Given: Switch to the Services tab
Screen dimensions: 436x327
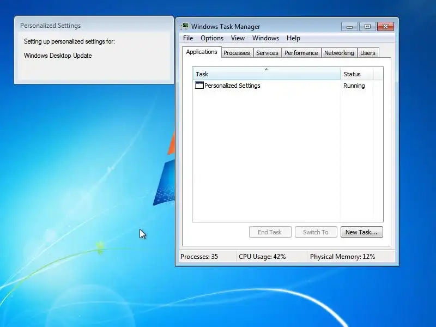Looking at the screenshot, I should pos(267,53).
